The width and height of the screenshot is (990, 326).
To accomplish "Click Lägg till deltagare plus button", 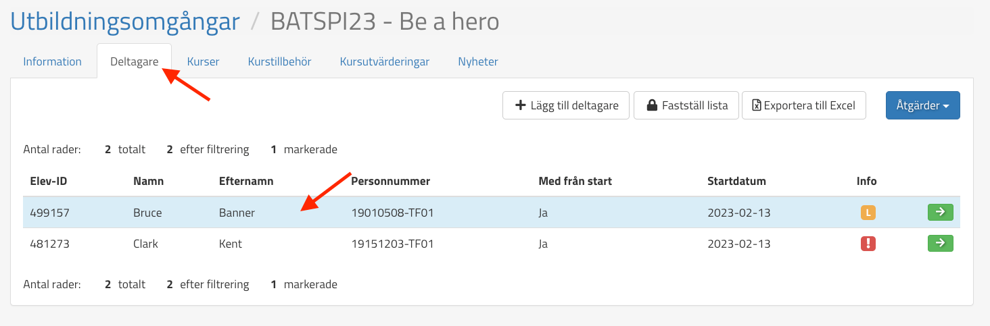I will coord(566,105).
